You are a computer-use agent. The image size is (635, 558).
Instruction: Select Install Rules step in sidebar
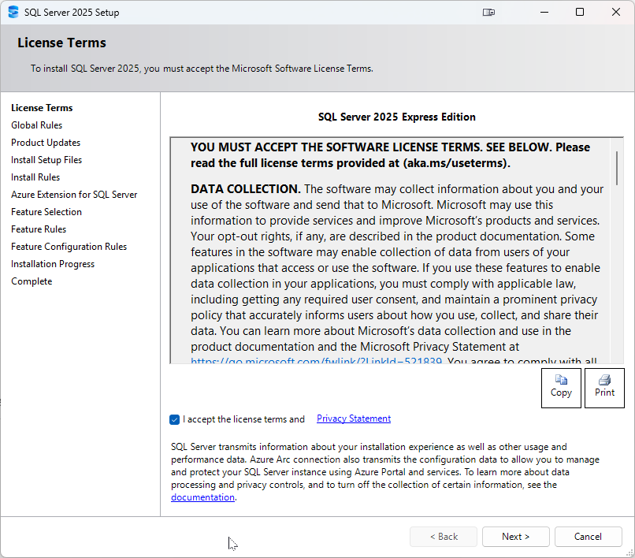tap(35, 177)
